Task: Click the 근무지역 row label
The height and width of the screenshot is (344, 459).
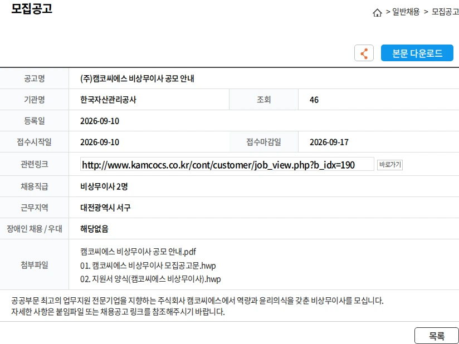Action: tap(34, 208)
